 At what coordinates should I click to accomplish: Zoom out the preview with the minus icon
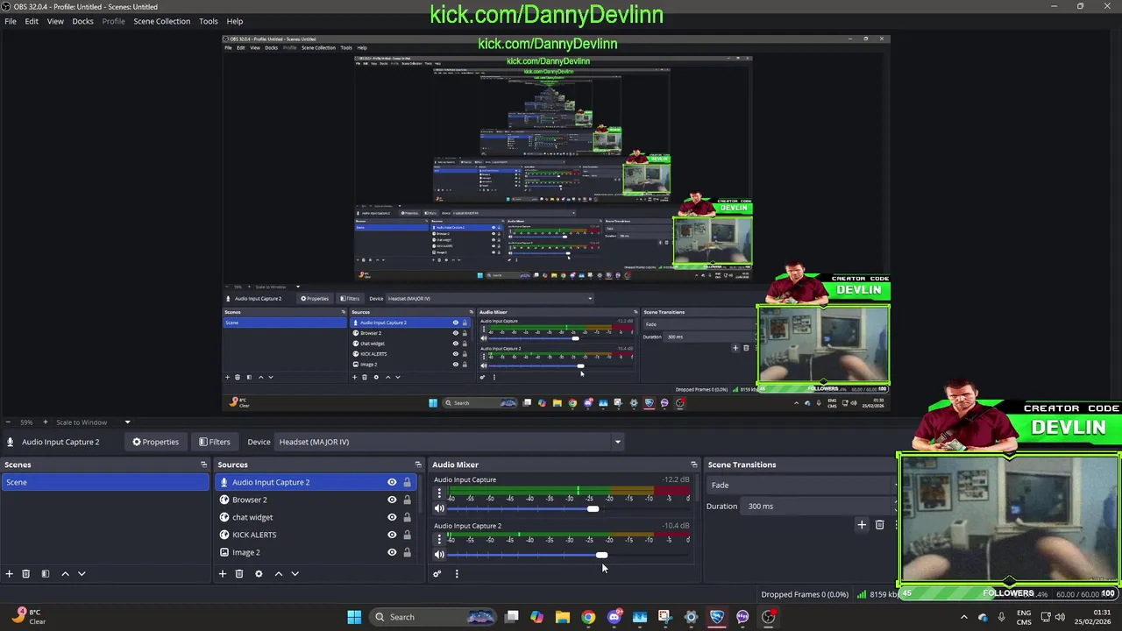(8, 422)
